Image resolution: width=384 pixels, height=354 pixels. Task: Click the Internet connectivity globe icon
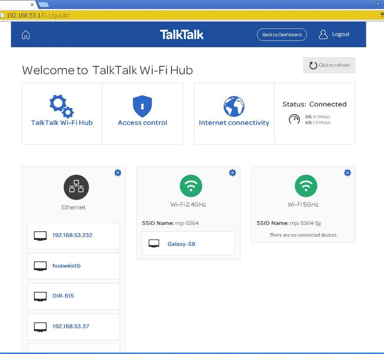pyautogui.click(x=234, y=106)
